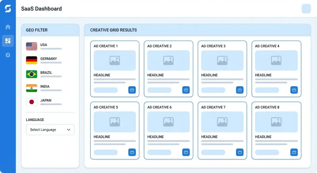Open the Select Language dropdown
Image resolution: width=317 pixels, height=173 pixels.
[x=50, y=130]
